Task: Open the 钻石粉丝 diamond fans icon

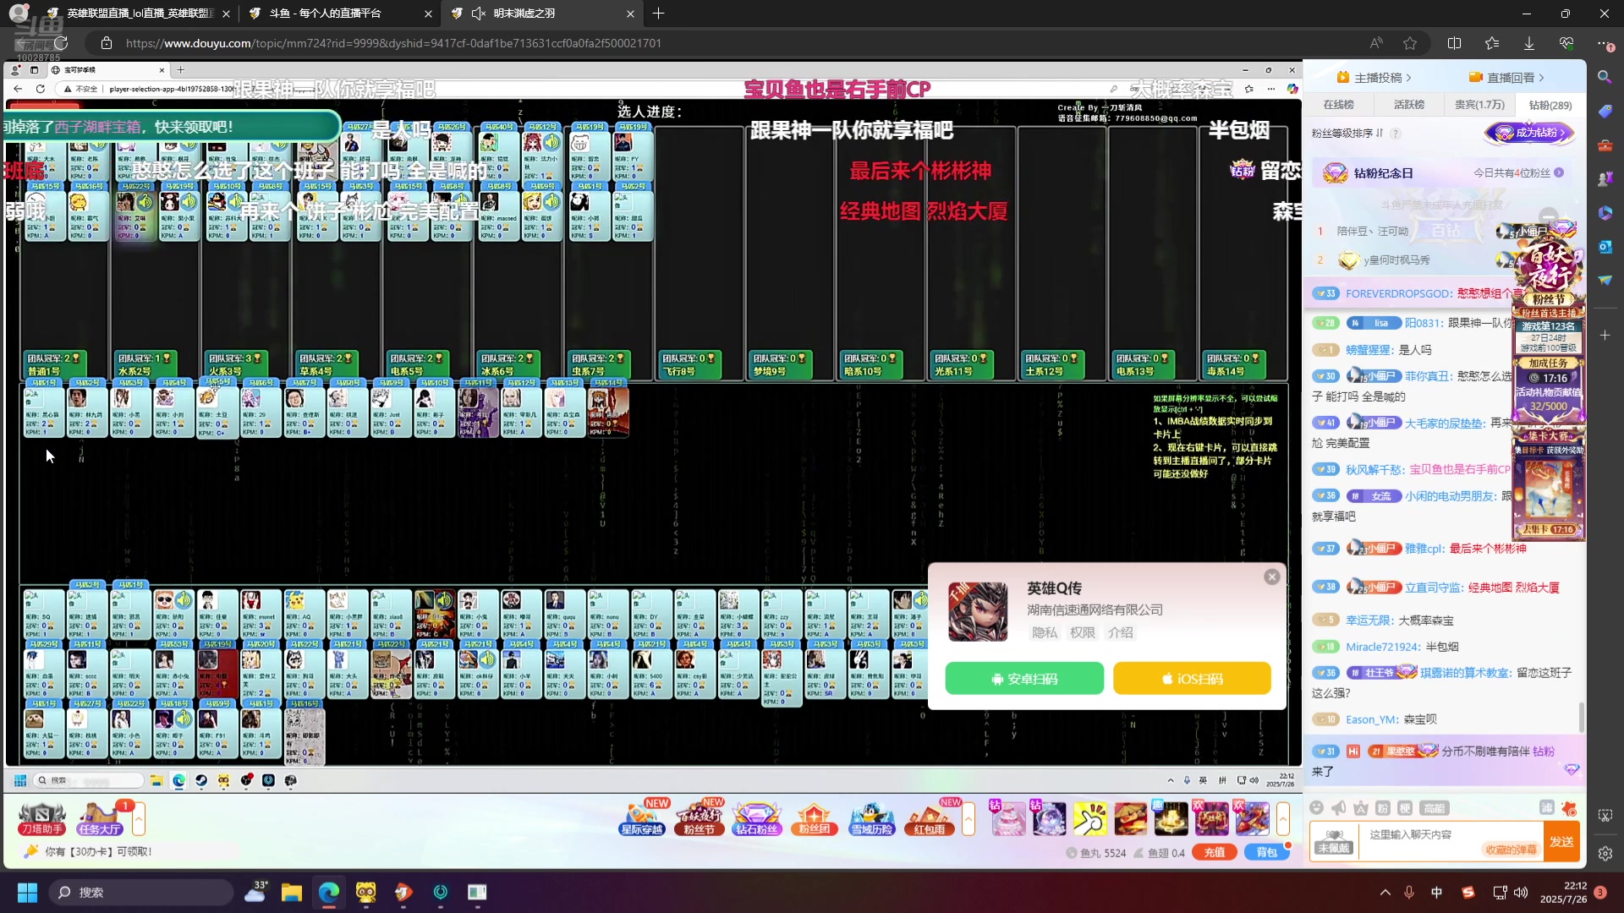Action: pyautogui.click(x=756, y=818)
